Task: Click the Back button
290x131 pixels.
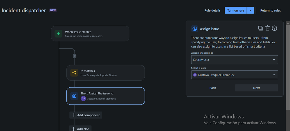Action: (212, 88)
